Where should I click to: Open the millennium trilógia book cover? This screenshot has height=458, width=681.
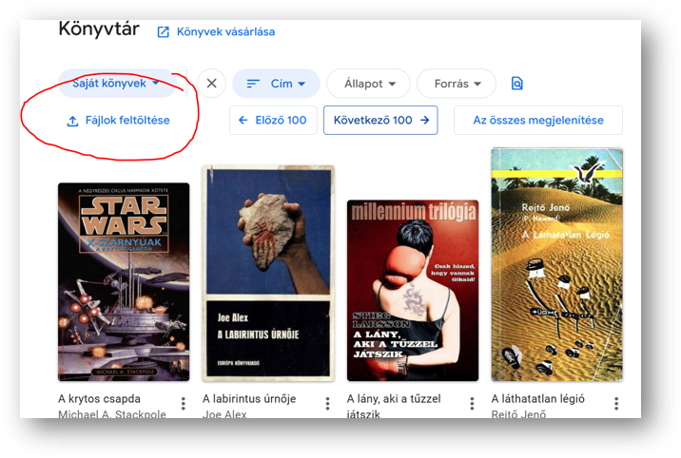pyautogui.click(x=413, y=291)
